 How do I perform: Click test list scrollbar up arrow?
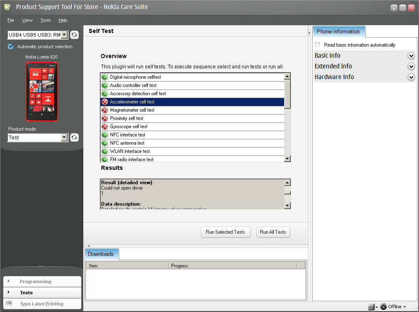pyautogui.click(x=287, y=76)
